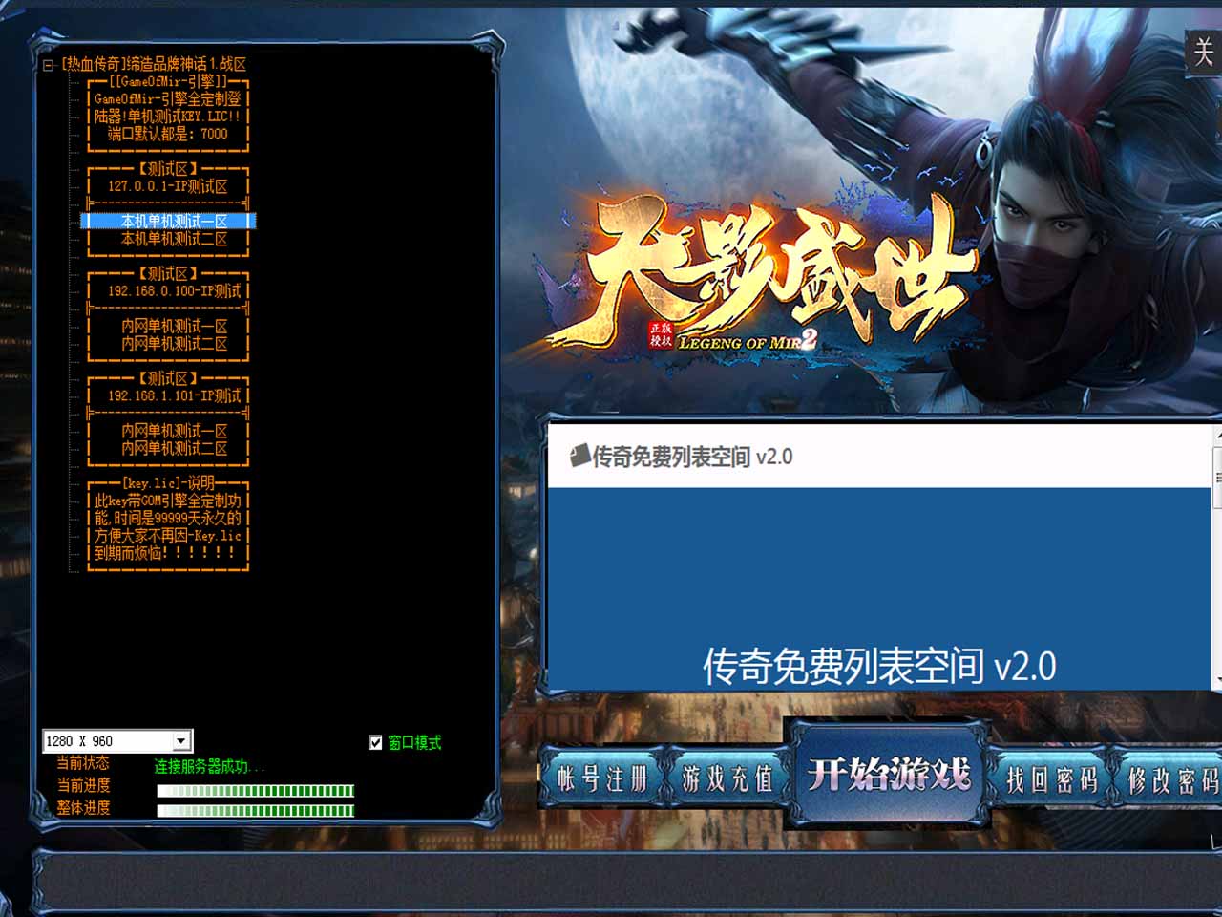
Task: Select server 本机单机测试二区
Action: click(168, 239)
